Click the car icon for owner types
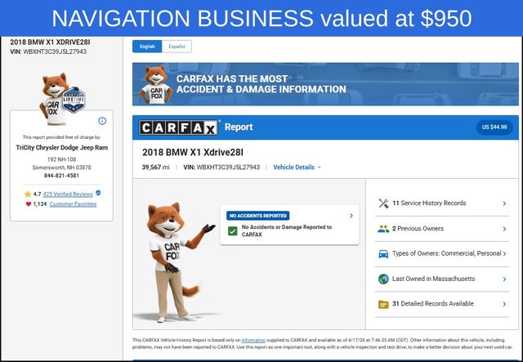 [383, 254]
